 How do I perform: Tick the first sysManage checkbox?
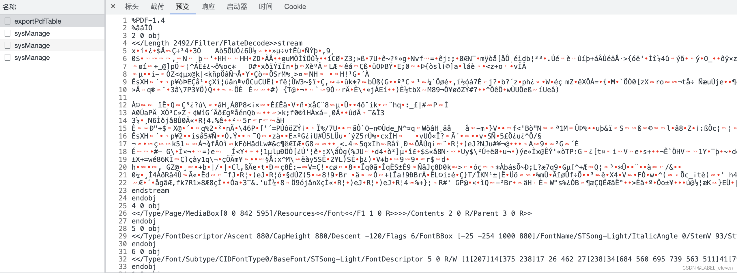coord(8,33)
